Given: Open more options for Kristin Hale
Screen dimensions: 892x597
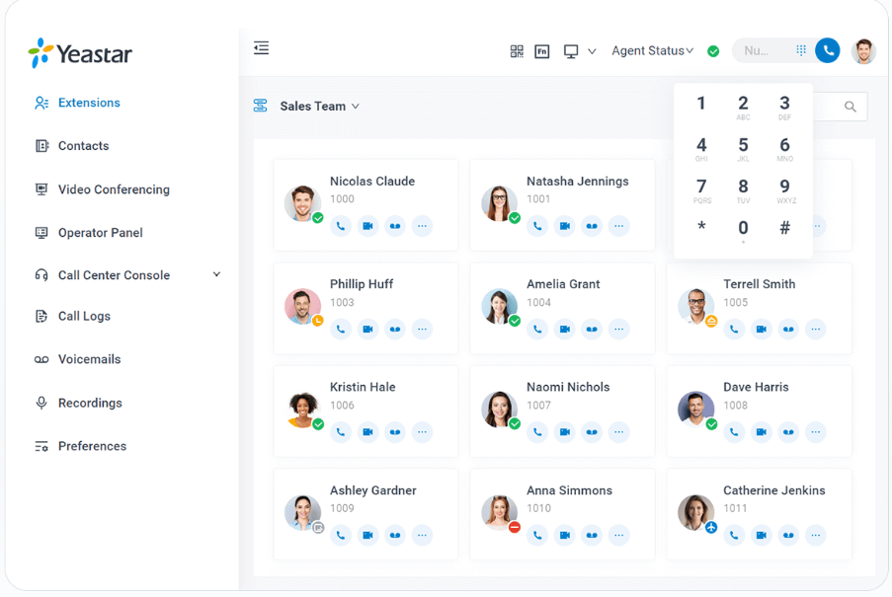Looking at the screenshot, I should click(x=422, y=432).
